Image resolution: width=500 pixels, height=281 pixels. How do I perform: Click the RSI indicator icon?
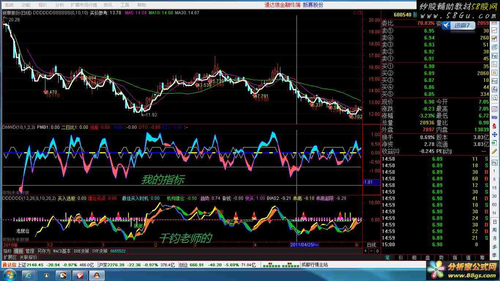495,117
